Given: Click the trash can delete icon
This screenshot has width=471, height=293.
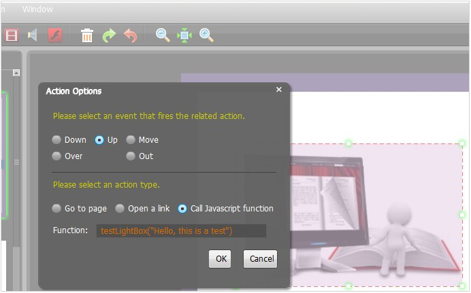Looking at the screenshot, I should [x=87, y=35].
